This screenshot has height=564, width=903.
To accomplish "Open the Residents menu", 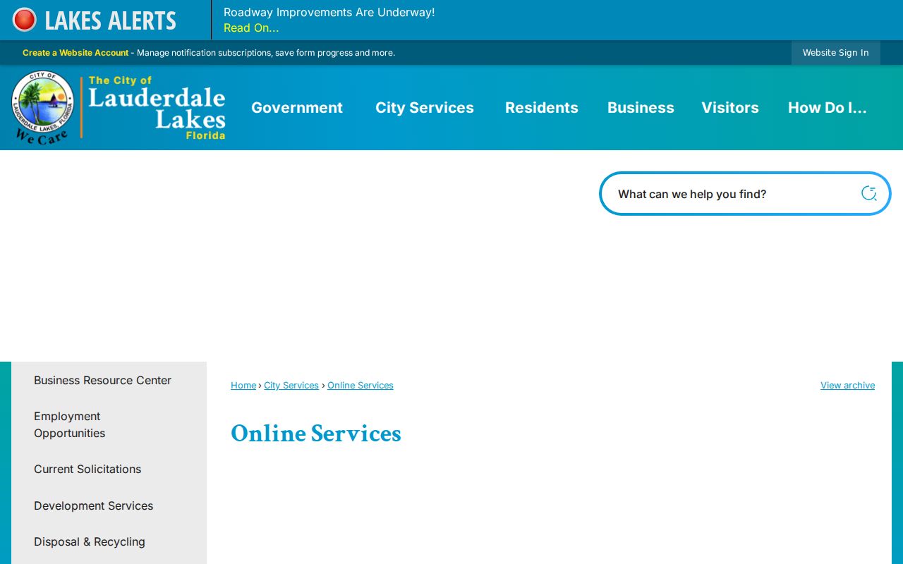I will pyautogui.click(x=542, y=108).
